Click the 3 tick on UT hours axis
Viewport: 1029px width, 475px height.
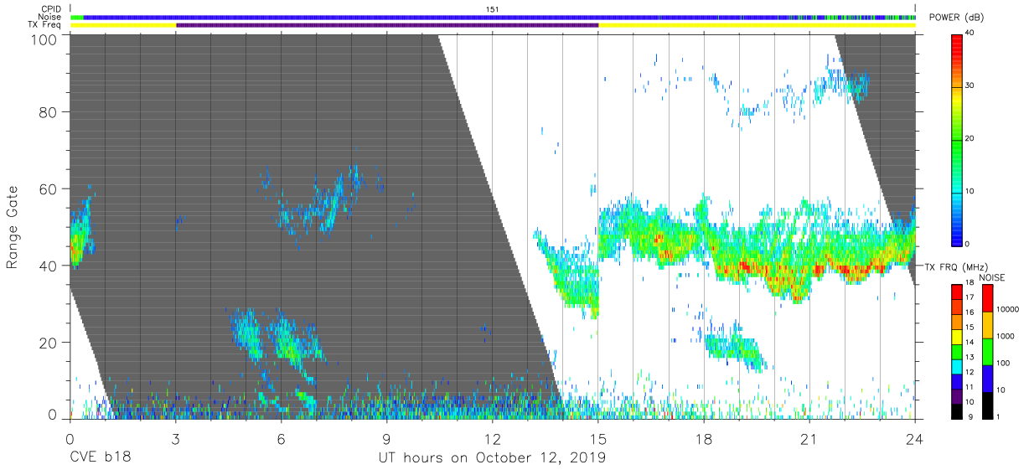pos(175,438)
